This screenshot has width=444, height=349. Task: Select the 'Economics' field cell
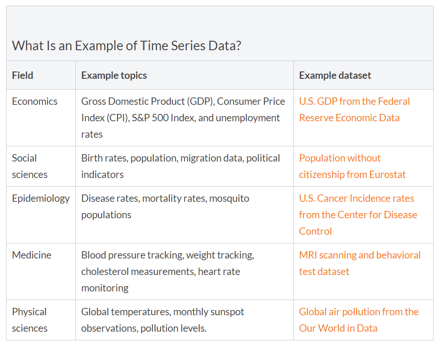(x=35, y=102)
